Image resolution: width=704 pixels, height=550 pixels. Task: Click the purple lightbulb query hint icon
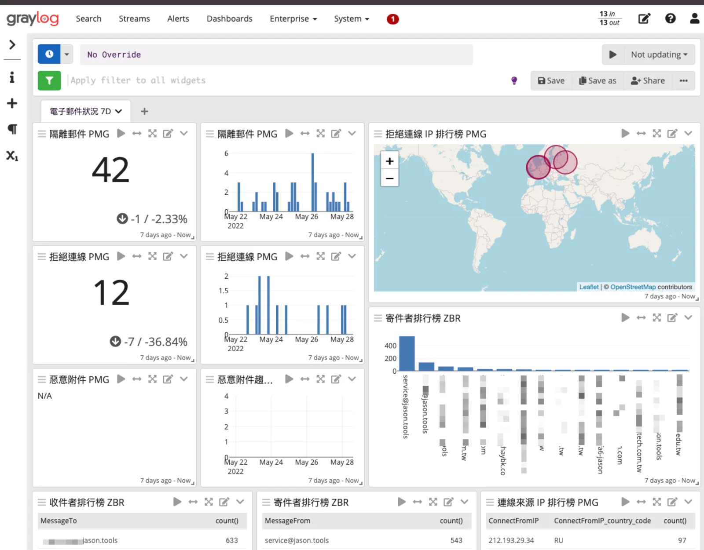pyautogui.click(x=514, y=80)
